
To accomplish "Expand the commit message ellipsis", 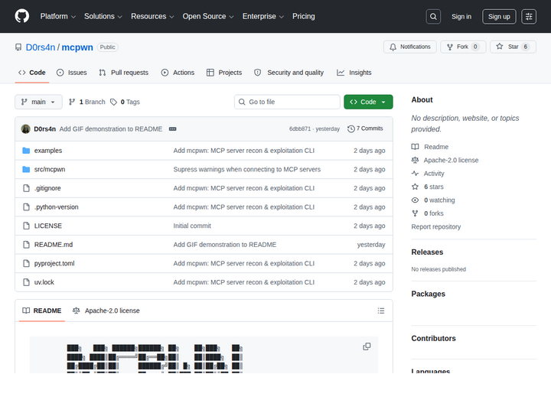I will [x=172, y=129].
